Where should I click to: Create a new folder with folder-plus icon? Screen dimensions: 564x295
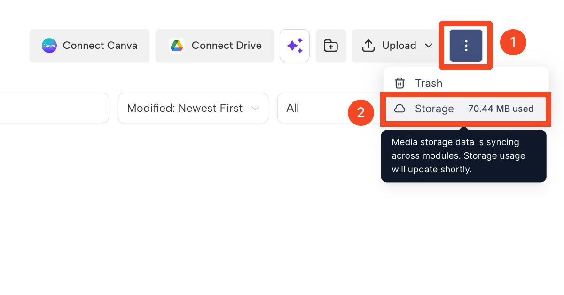coord(331,46)
